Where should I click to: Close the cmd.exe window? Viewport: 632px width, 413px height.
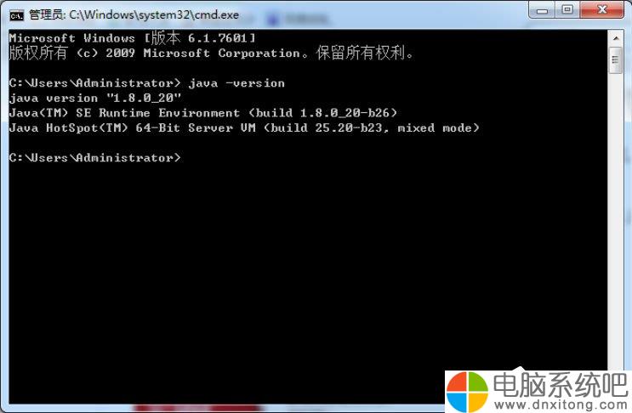(602, 9)
